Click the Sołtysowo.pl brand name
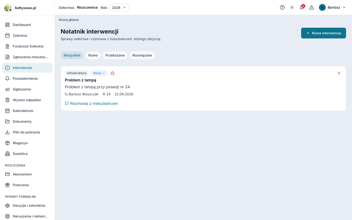The height and width of the screenshot is (220, 352). click(26, 8)
